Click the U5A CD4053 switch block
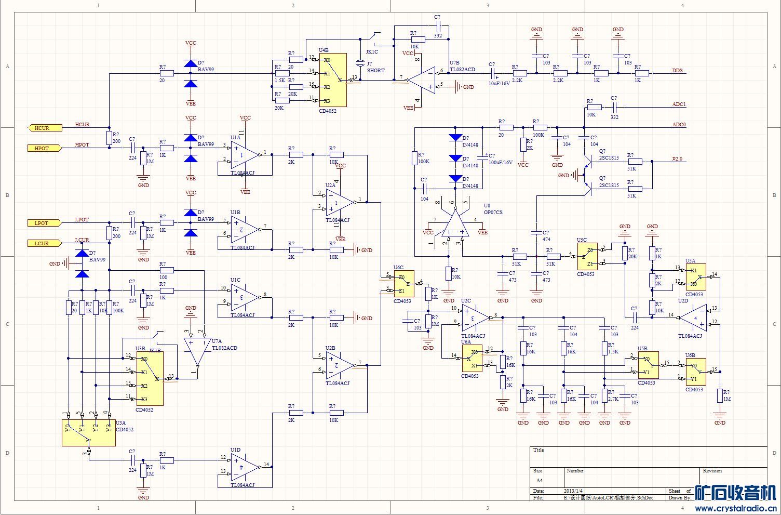 pos(695,278)
